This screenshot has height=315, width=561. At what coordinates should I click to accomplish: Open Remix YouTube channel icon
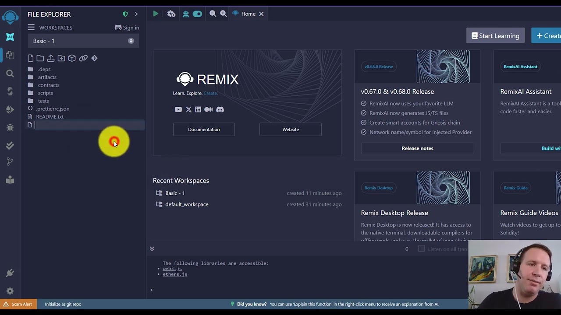178,110
